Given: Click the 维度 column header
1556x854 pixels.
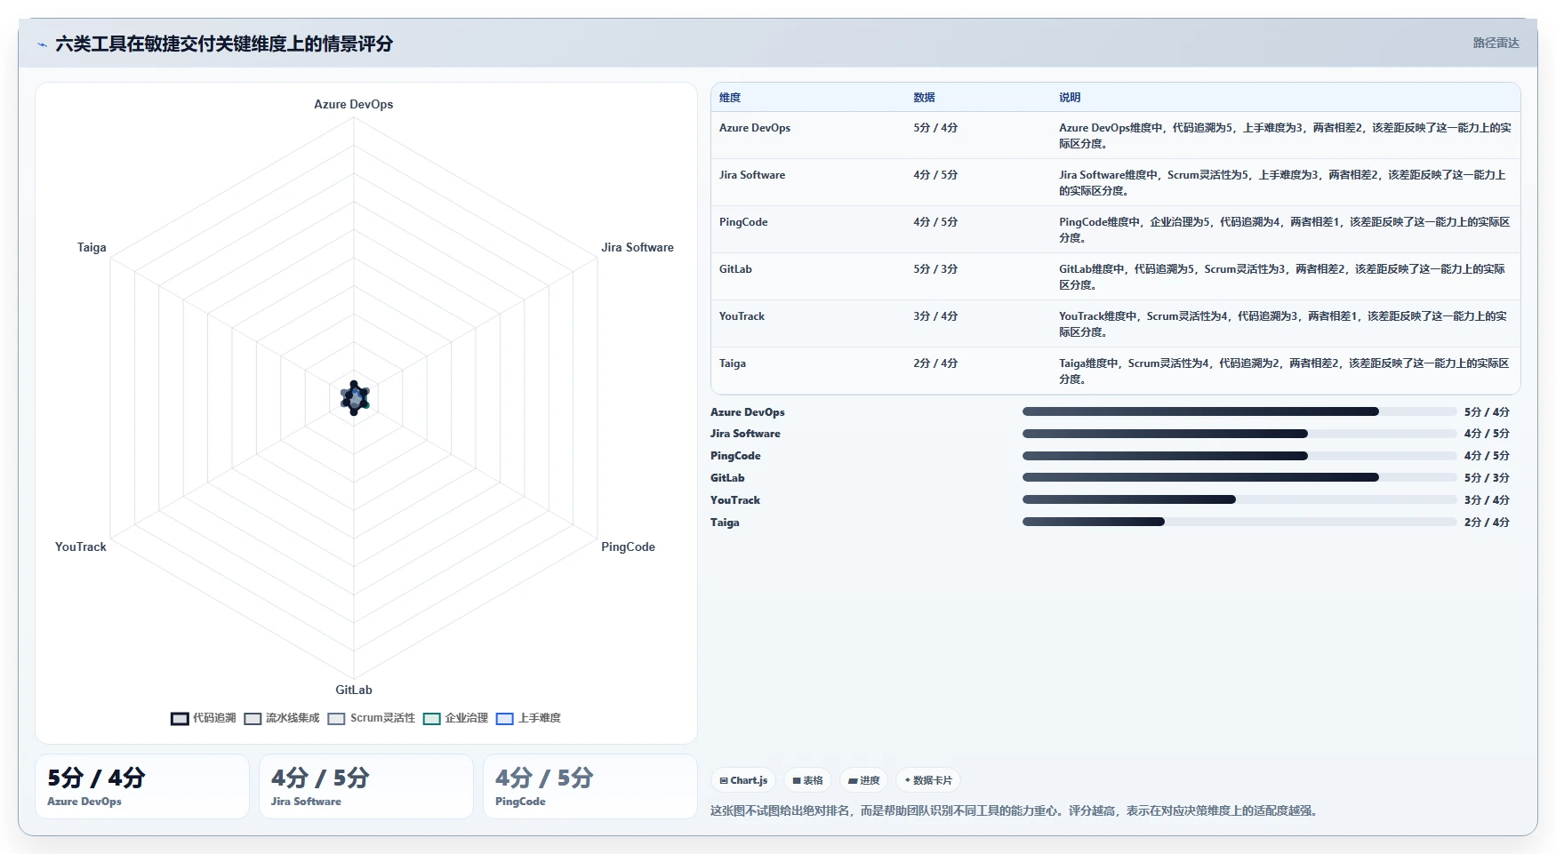Looking at the screenshot, I should pyautogui.click(x=730, y=98).
